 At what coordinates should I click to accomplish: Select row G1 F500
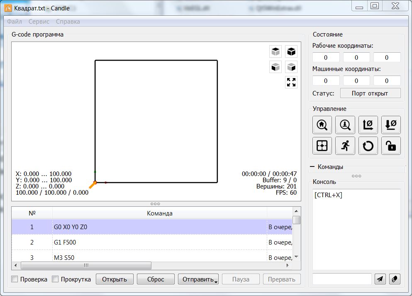[152, 242]
